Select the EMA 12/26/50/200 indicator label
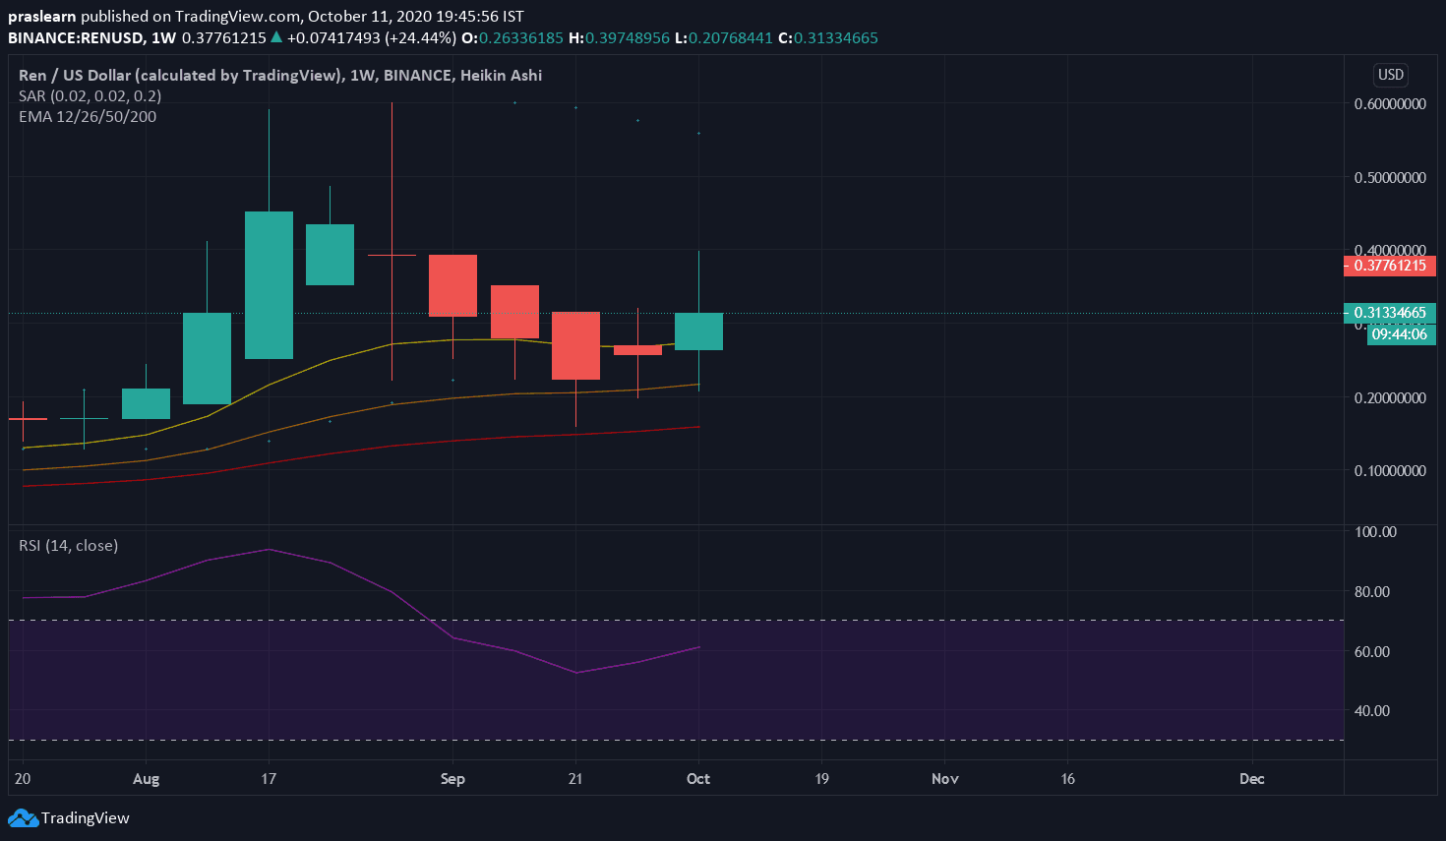 click(x=88, y=116)
